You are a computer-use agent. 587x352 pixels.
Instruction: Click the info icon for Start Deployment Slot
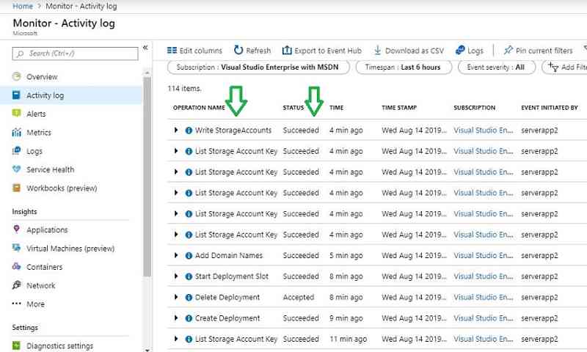tap(189, 276)
